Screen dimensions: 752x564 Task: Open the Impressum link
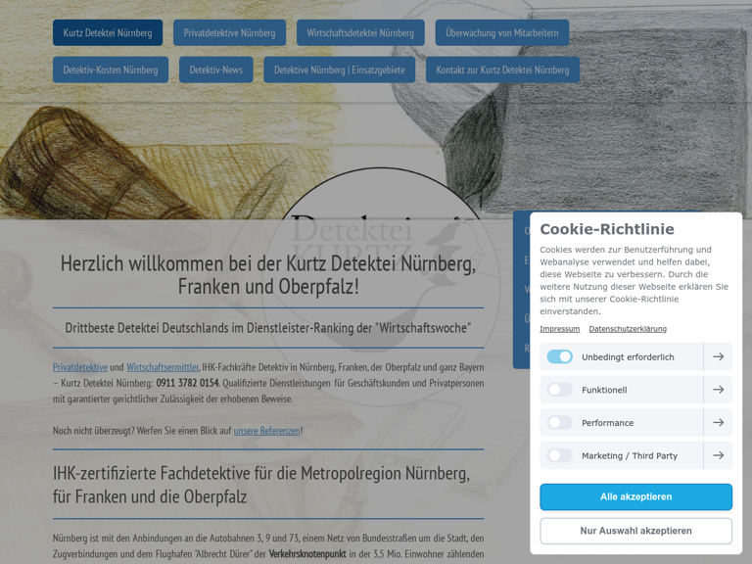(x=559, y=329)
